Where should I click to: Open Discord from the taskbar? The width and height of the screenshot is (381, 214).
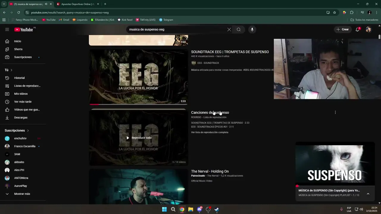click(x=199, y=209)
